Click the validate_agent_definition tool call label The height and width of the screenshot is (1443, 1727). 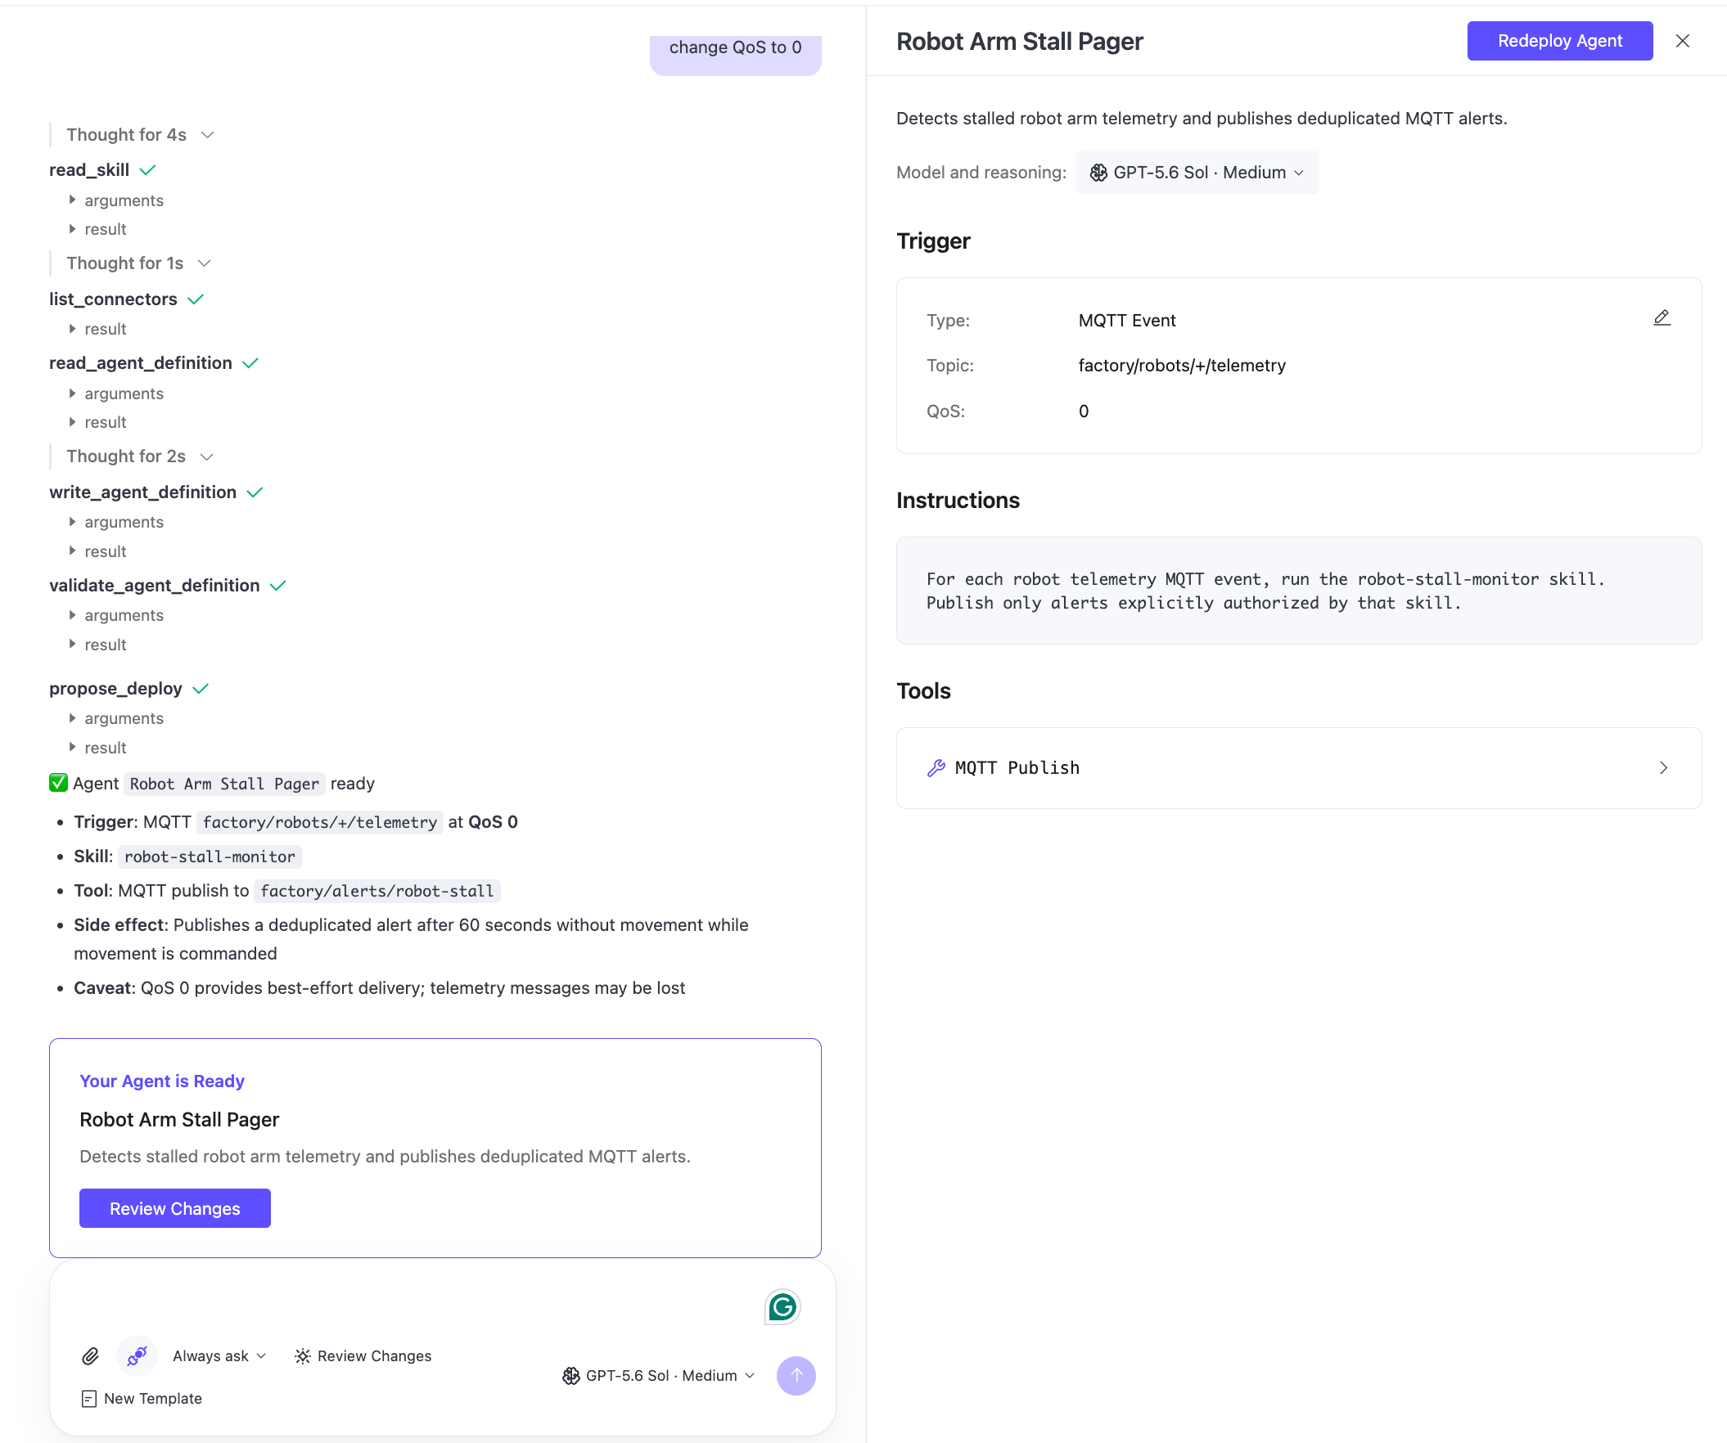155,586
